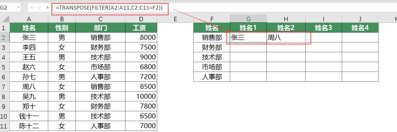Open the Name Box dropdown arrow
This screenshot has width=397, height=132.
pos(19,7)
